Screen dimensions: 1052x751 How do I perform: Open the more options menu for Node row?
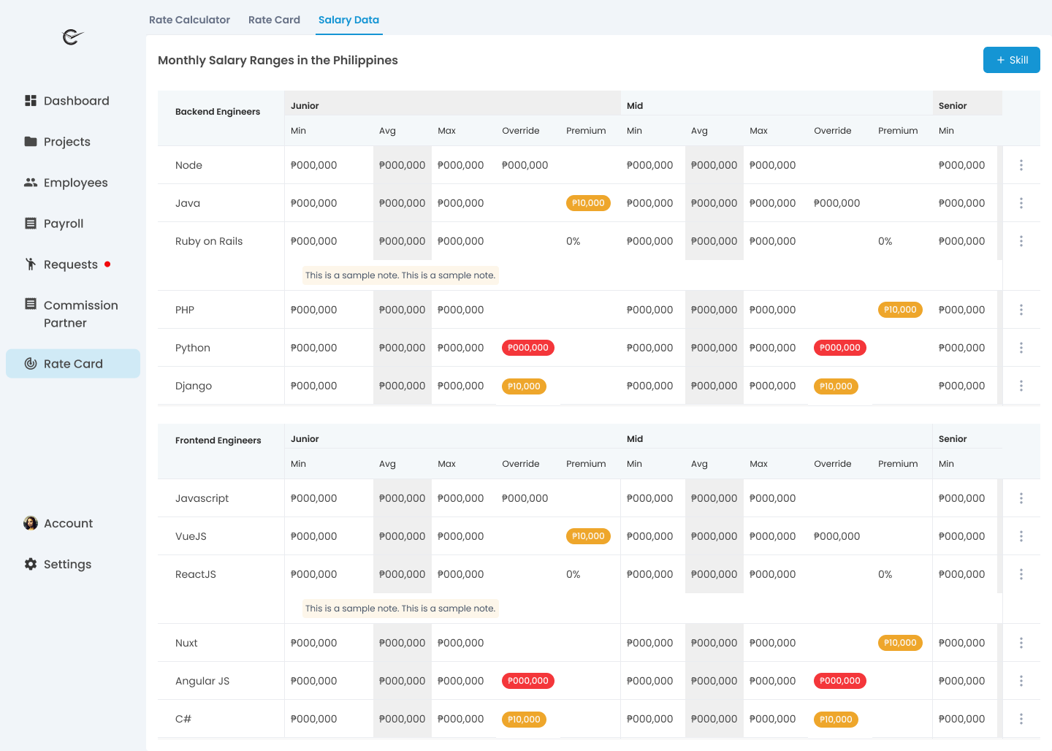pos(1021,165)
